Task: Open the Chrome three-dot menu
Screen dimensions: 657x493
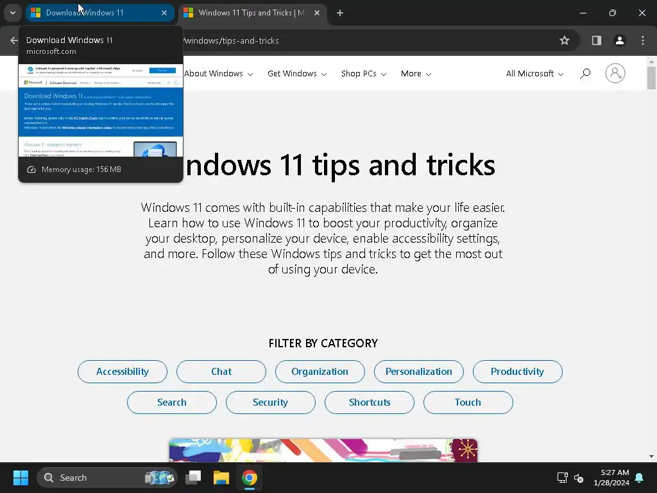Action: point(643,40)
